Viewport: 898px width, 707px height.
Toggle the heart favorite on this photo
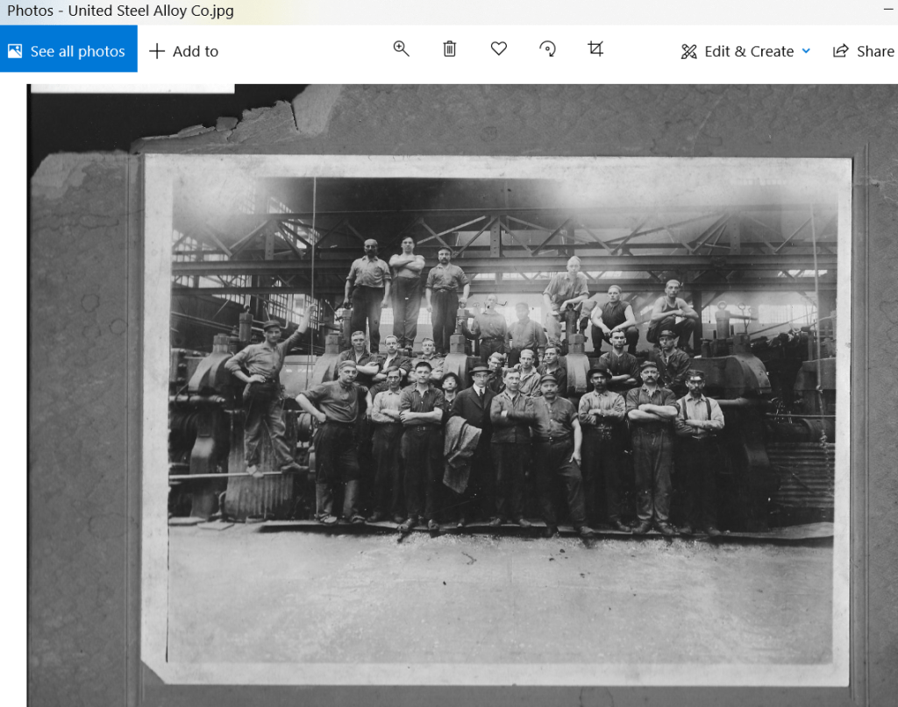[x=499, y=49]
